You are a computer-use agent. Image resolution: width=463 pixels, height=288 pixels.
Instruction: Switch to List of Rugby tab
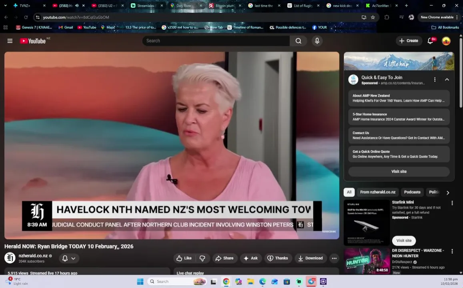tap(304, 5)
